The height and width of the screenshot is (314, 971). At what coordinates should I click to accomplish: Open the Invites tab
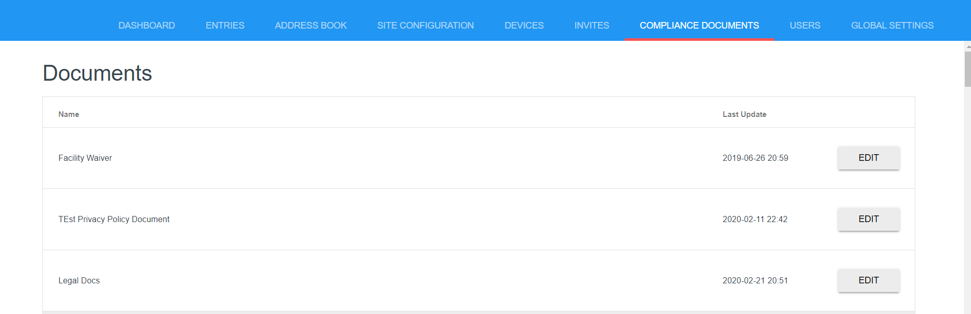pyautogui.click(x=591, y=26)
